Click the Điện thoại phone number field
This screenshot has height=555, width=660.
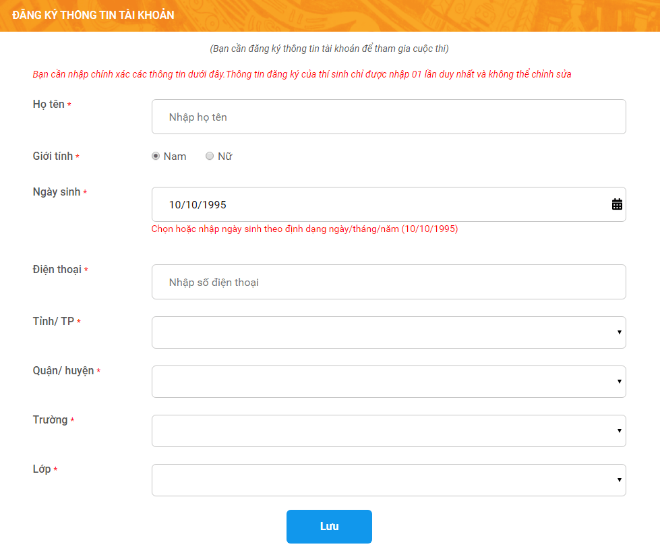388,282
